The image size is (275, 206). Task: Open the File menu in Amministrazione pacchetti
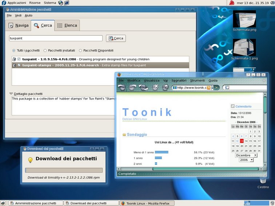[x=9, y=15]
